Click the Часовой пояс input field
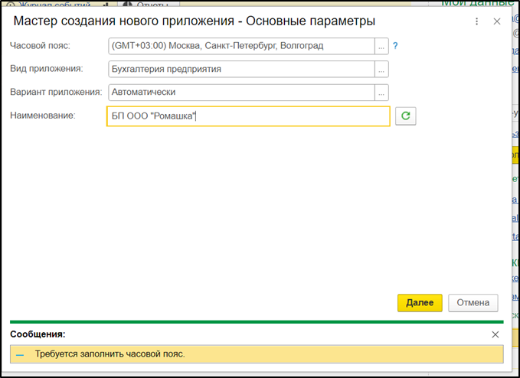This screenshot has height=378, width=520. (x=241, y=46)
